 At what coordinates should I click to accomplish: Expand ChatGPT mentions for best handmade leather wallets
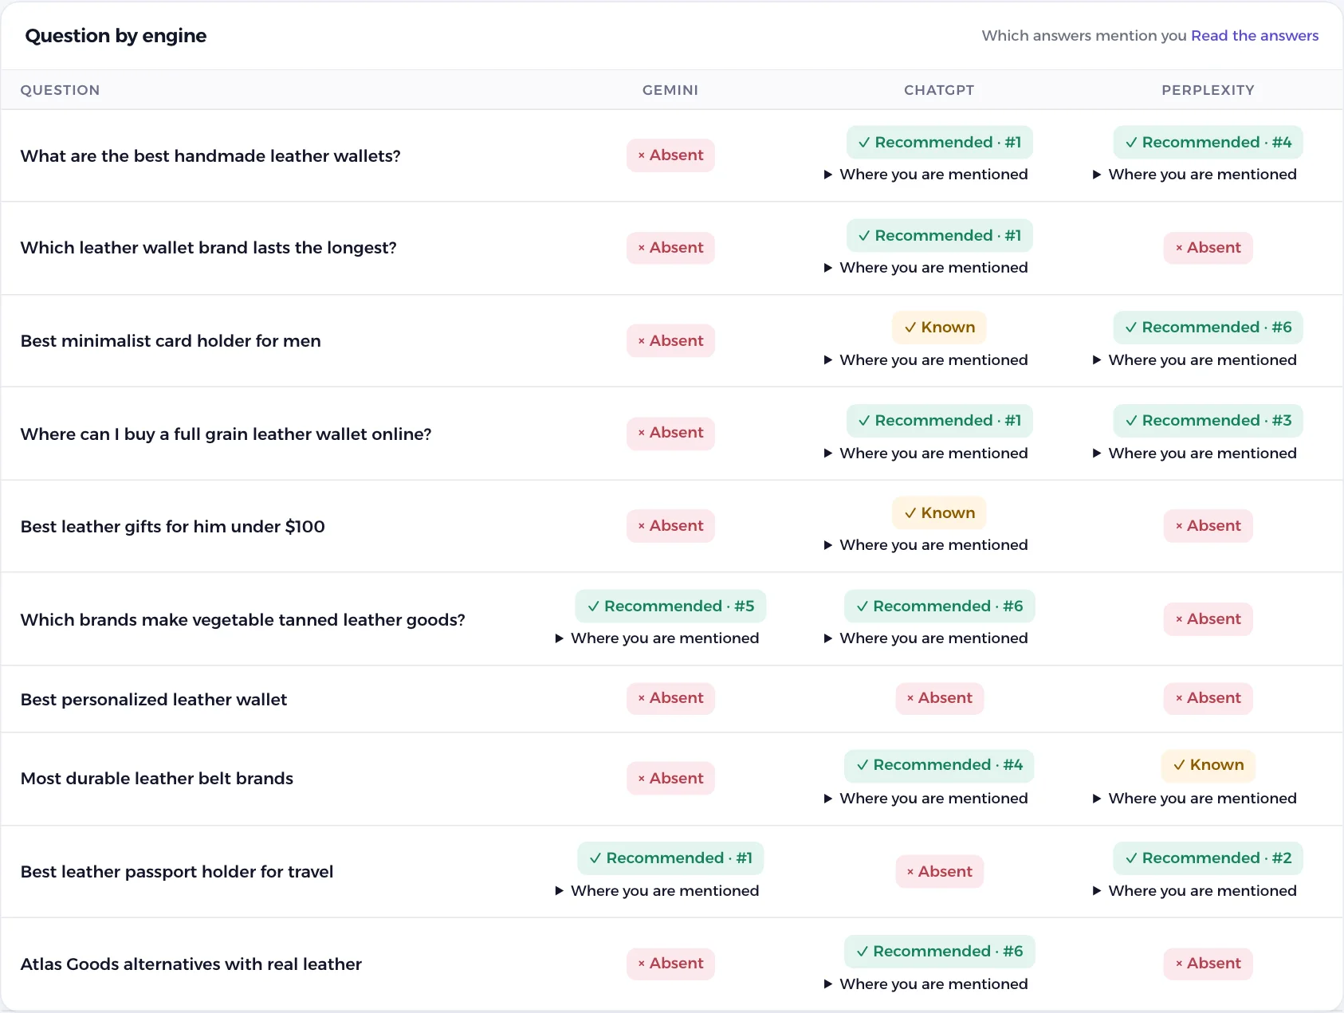click(x=925, y=174)
